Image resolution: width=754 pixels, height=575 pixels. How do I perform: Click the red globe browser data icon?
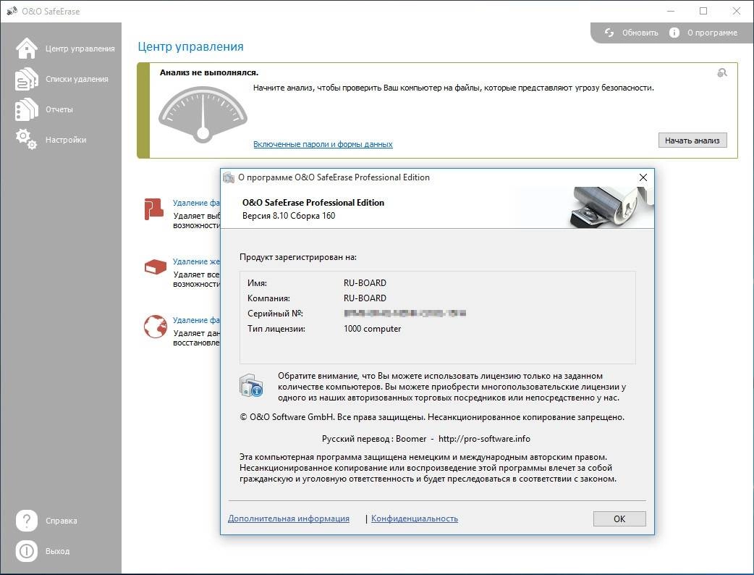(x=156, y=326)
